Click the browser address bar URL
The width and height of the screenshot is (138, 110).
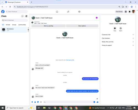[32, 7]
